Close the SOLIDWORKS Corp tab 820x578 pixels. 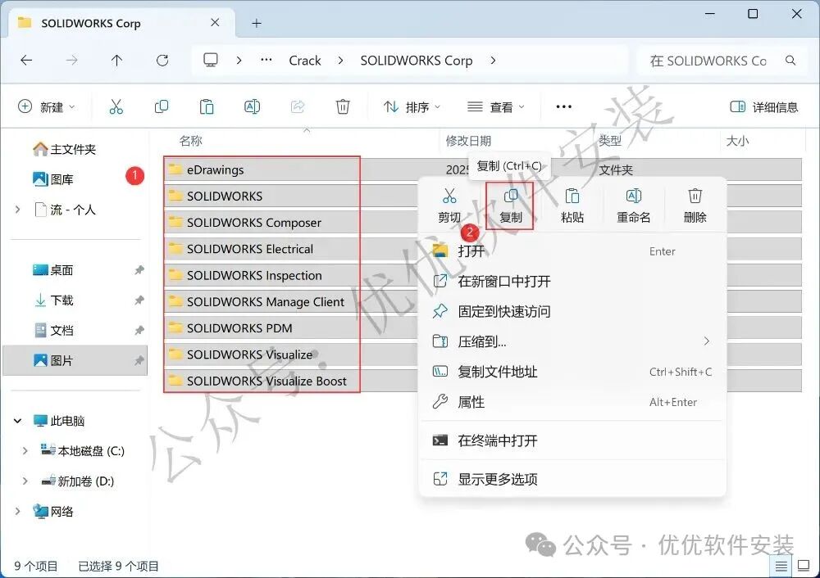(x=215, y=22)
